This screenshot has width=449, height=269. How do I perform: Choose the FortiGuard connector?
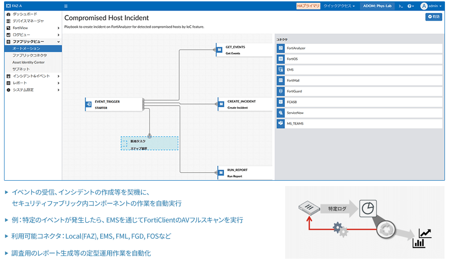(359, 91)
